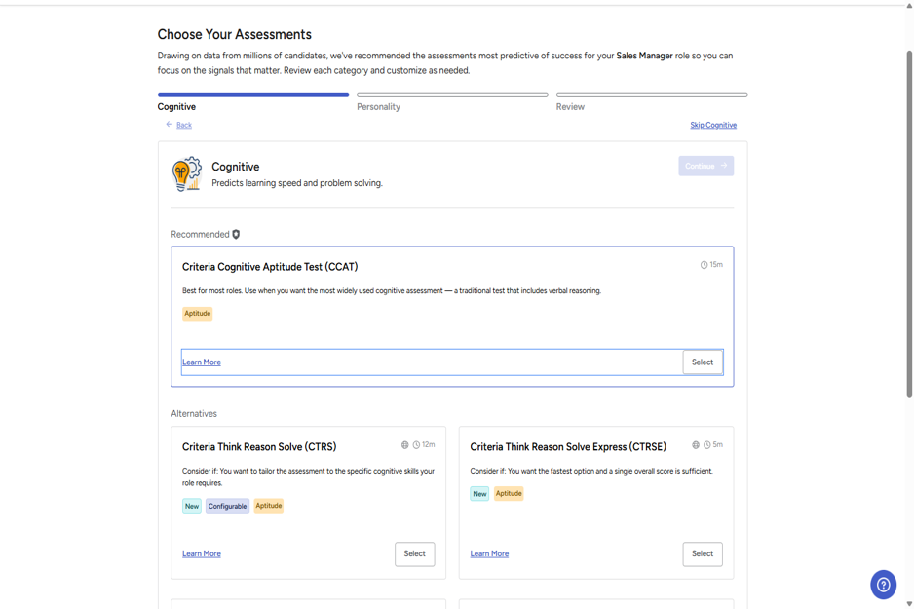Select the Criteria Think Reason Solve assessment
Screen dimensions: 914x609
(x=414, y=553)
